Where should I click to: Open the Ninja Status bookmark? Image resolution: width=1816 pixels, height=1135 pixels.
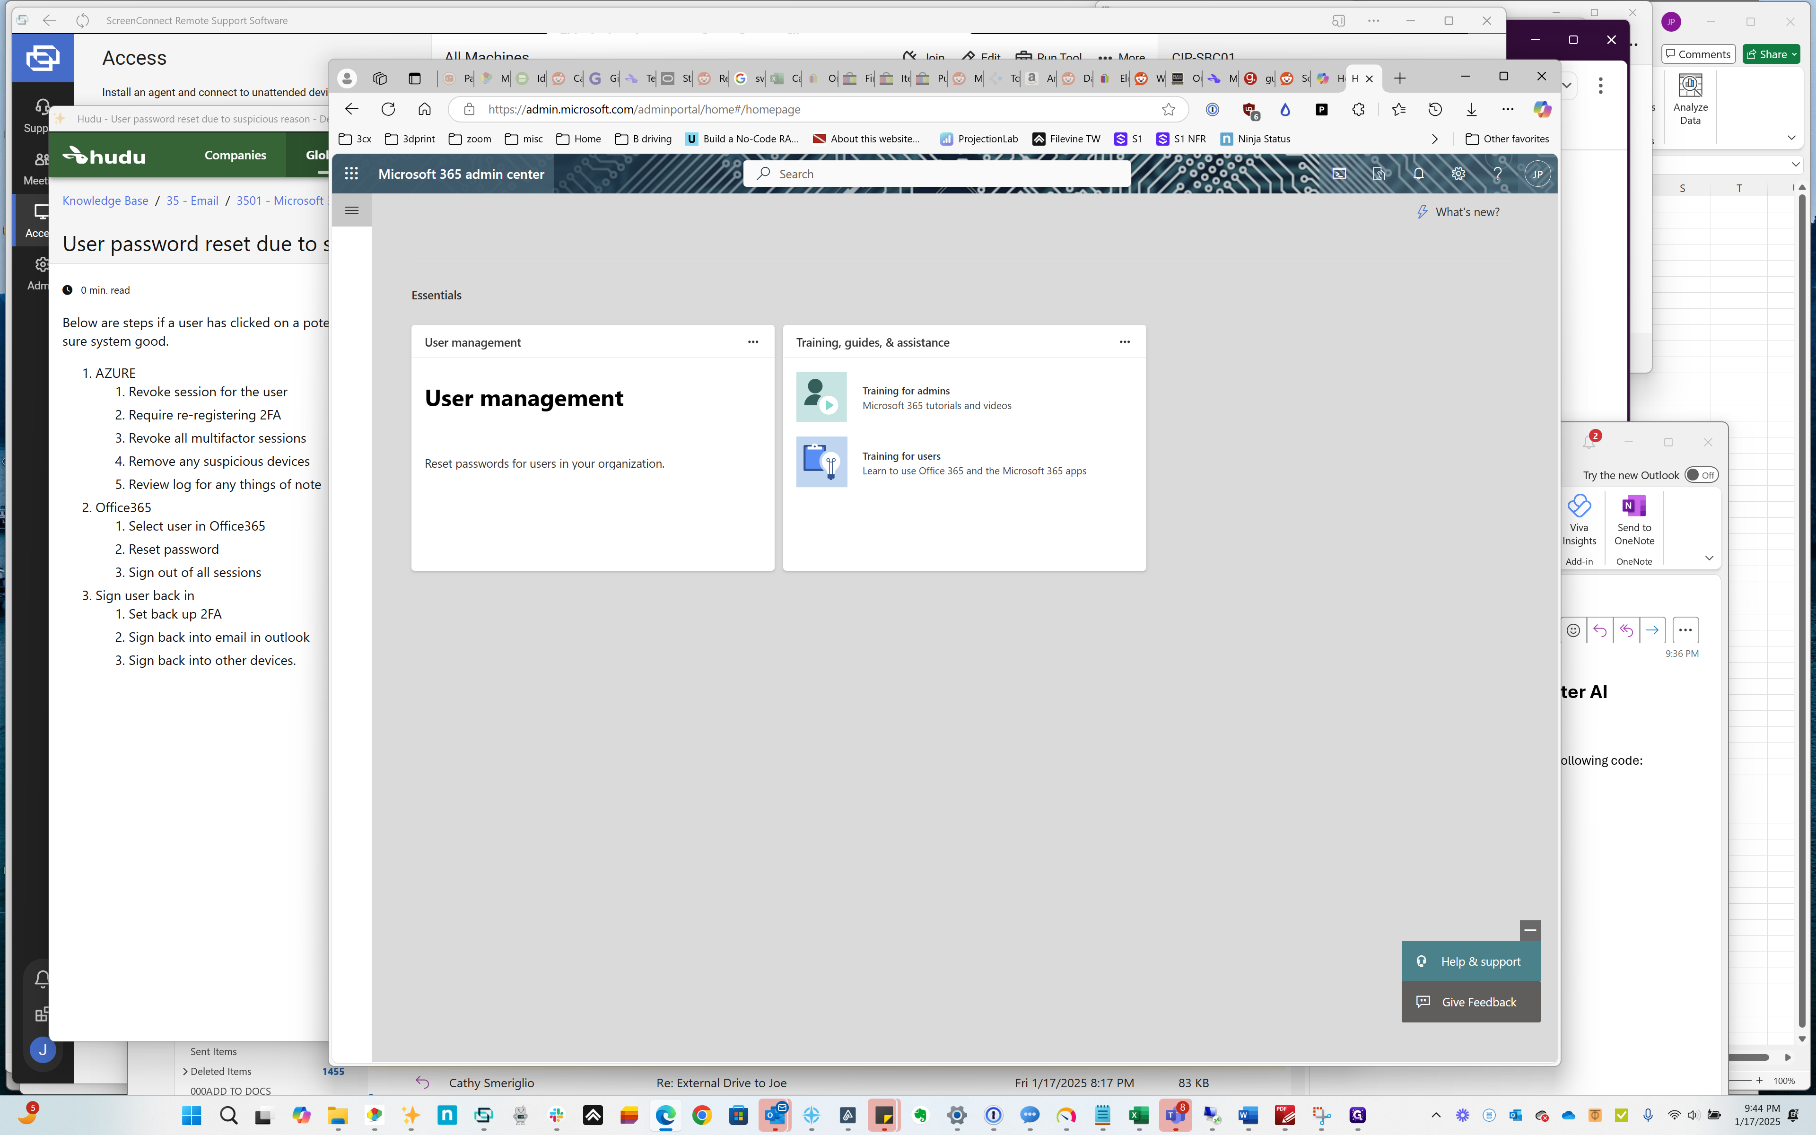(1256, 139)
